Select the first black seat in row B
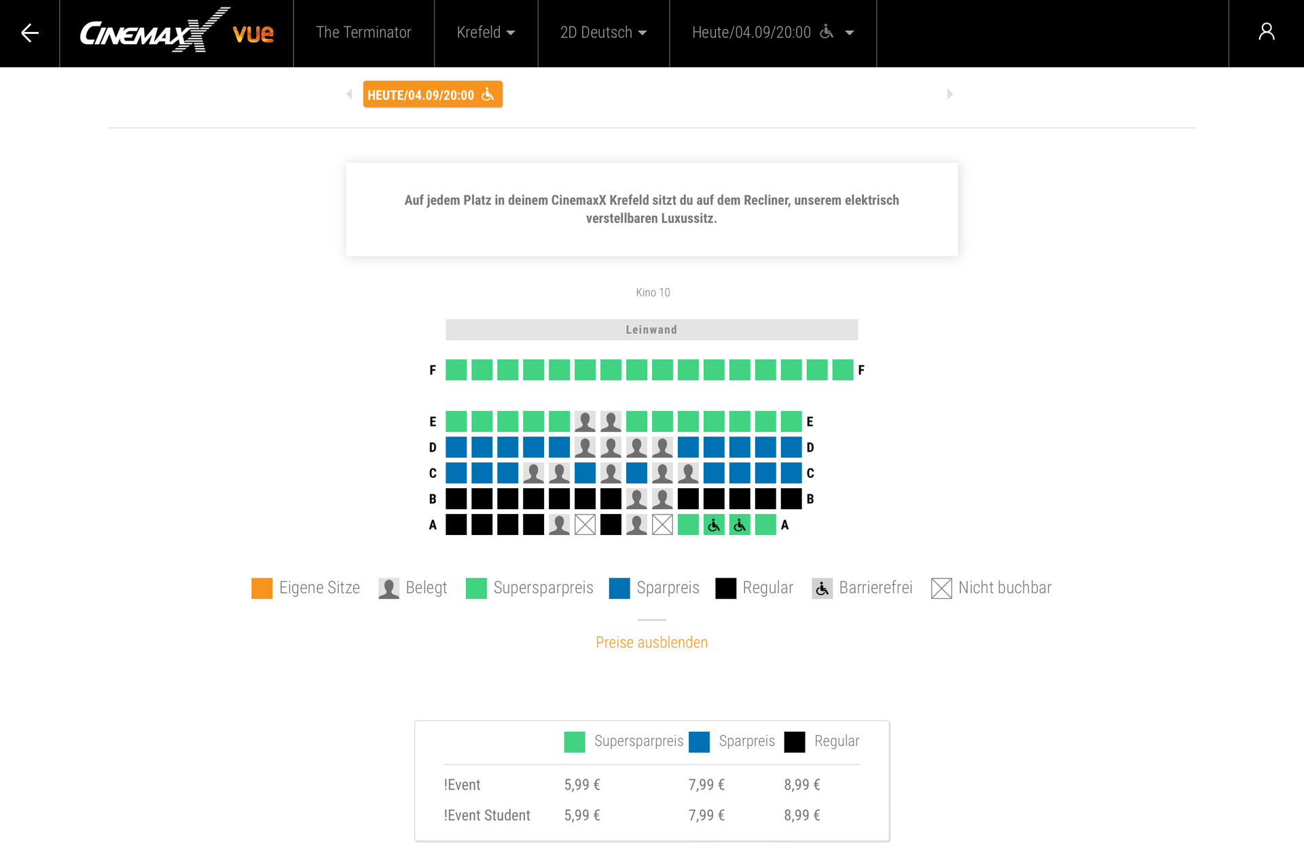The image size is (1304, 850). coord(456,499)
